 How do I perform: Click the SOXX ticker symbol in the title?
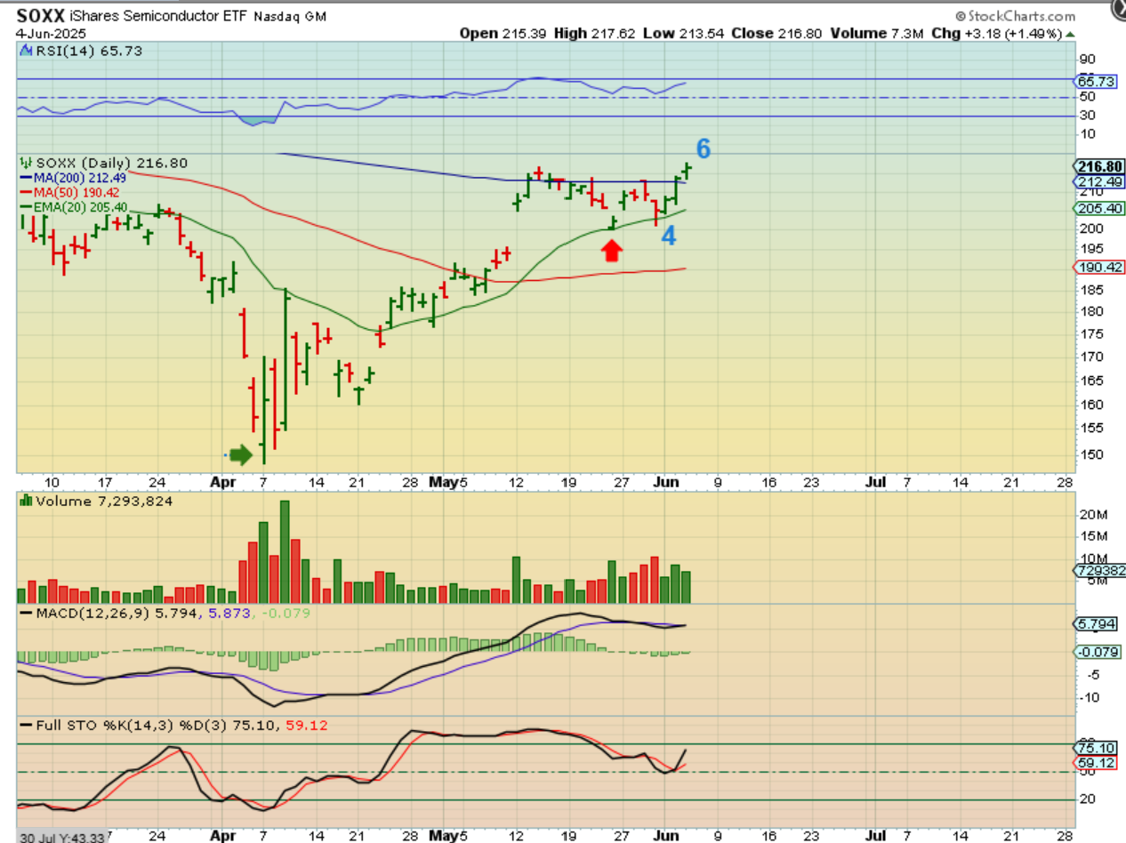click(39, 16)
